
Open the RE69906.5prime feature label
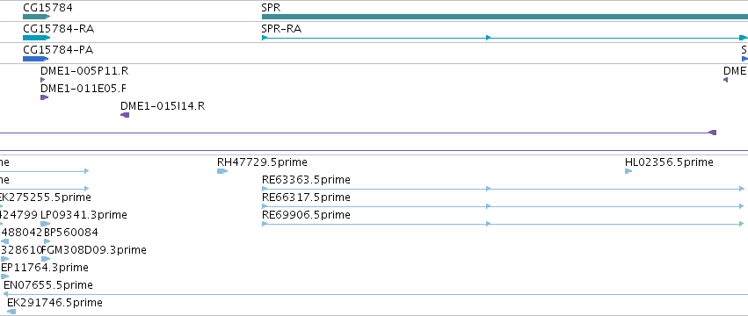coord(306,215)
